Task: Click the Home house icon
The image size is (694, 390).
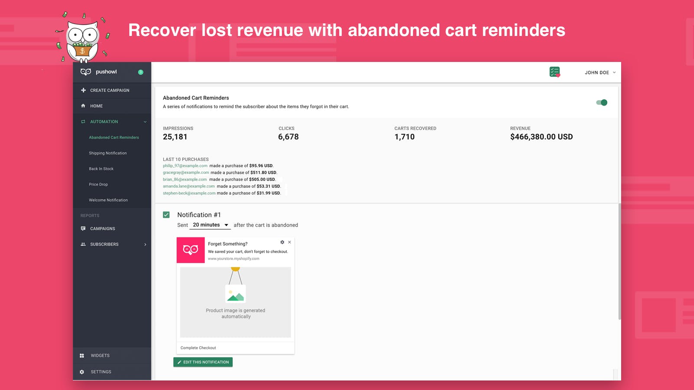Action: coord(83,106)
